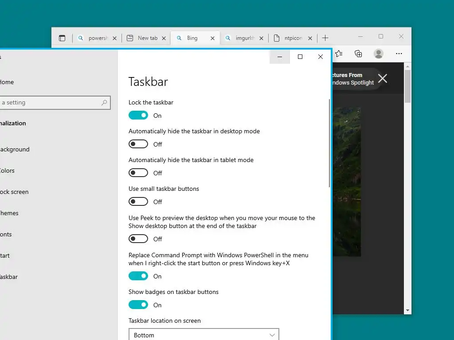Close the ntpicon tab in Edge
The image size is (454, 340).
click(310, 38)
